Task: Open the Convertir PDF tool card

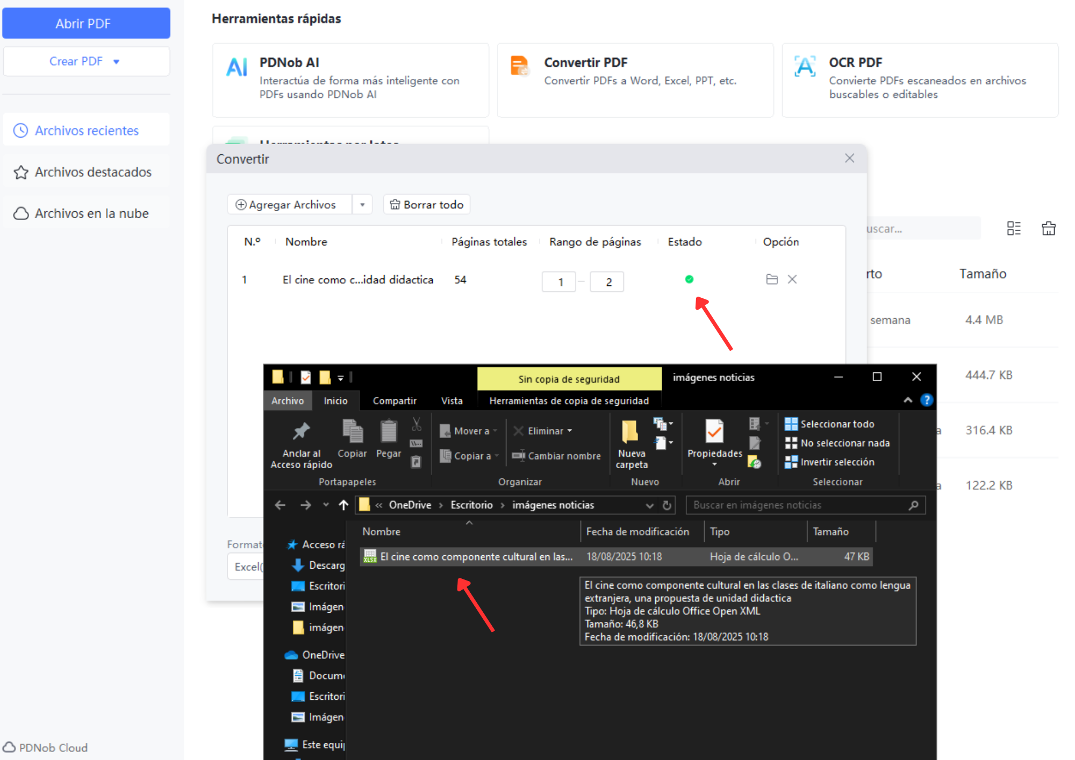Action: [635, 80]
